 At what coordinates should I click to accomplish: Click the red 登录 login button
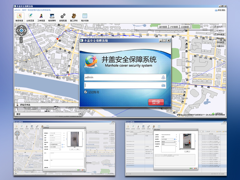click(156, 102)
